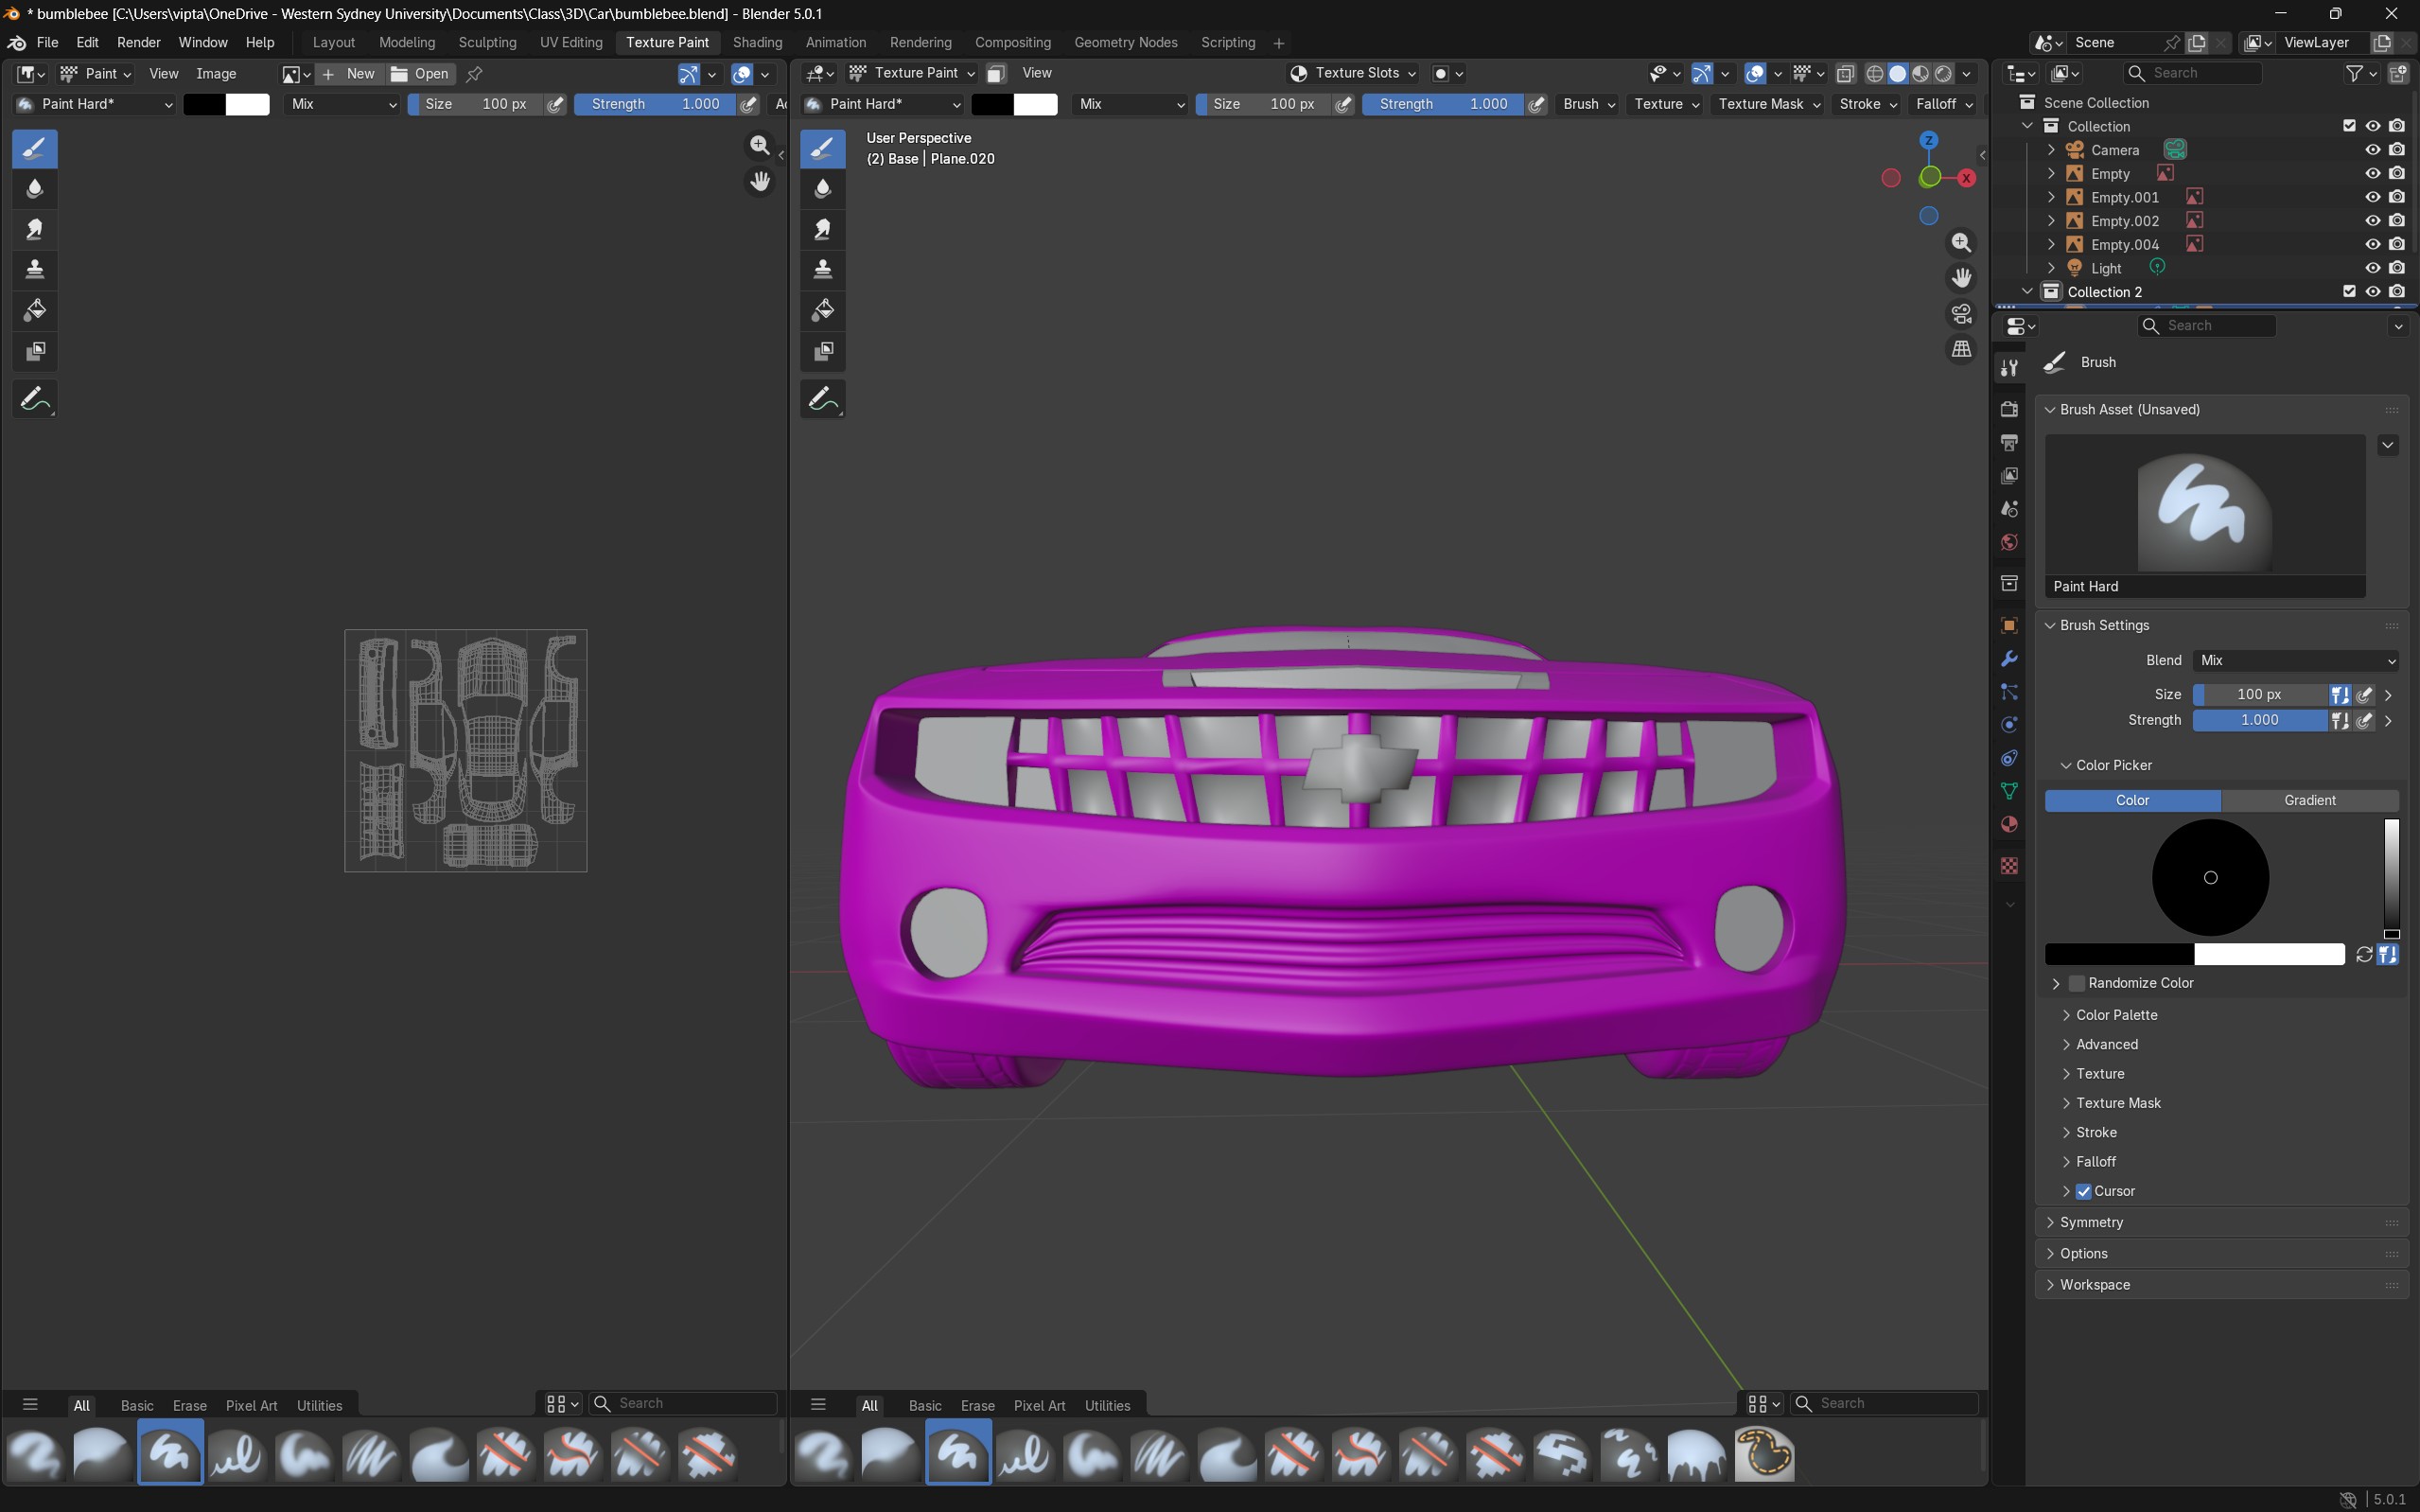Toggle the eye icon for Light

tap(2372, 268)
